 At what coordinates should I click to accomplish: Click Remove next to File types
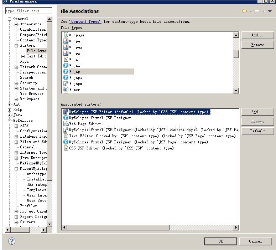pyautogui.click(x=257, y=45)
